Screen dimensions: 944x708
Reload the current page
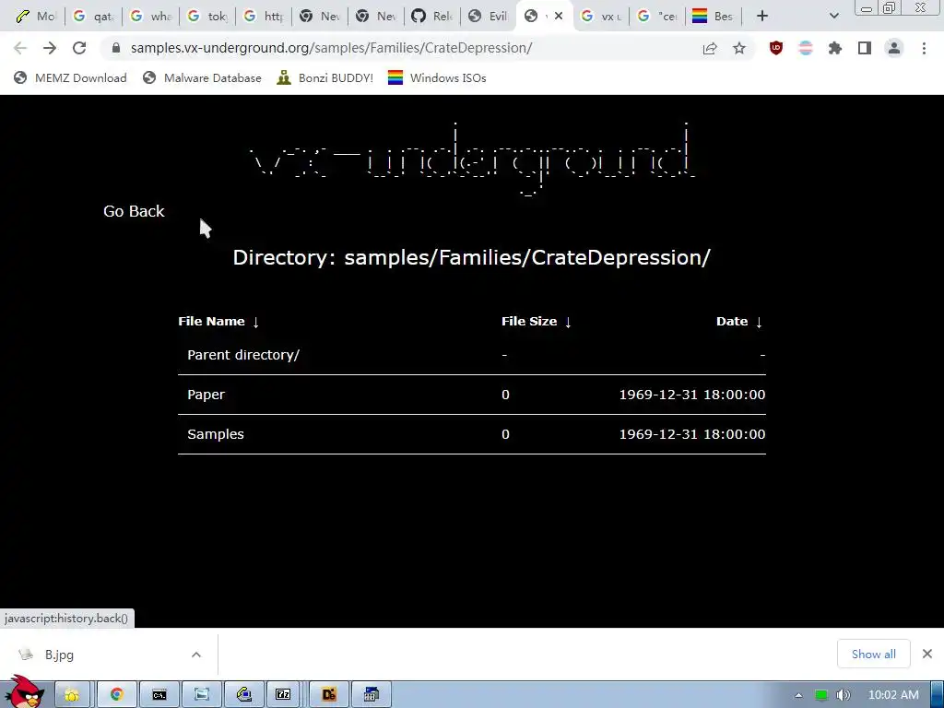[x=79, y=48]
